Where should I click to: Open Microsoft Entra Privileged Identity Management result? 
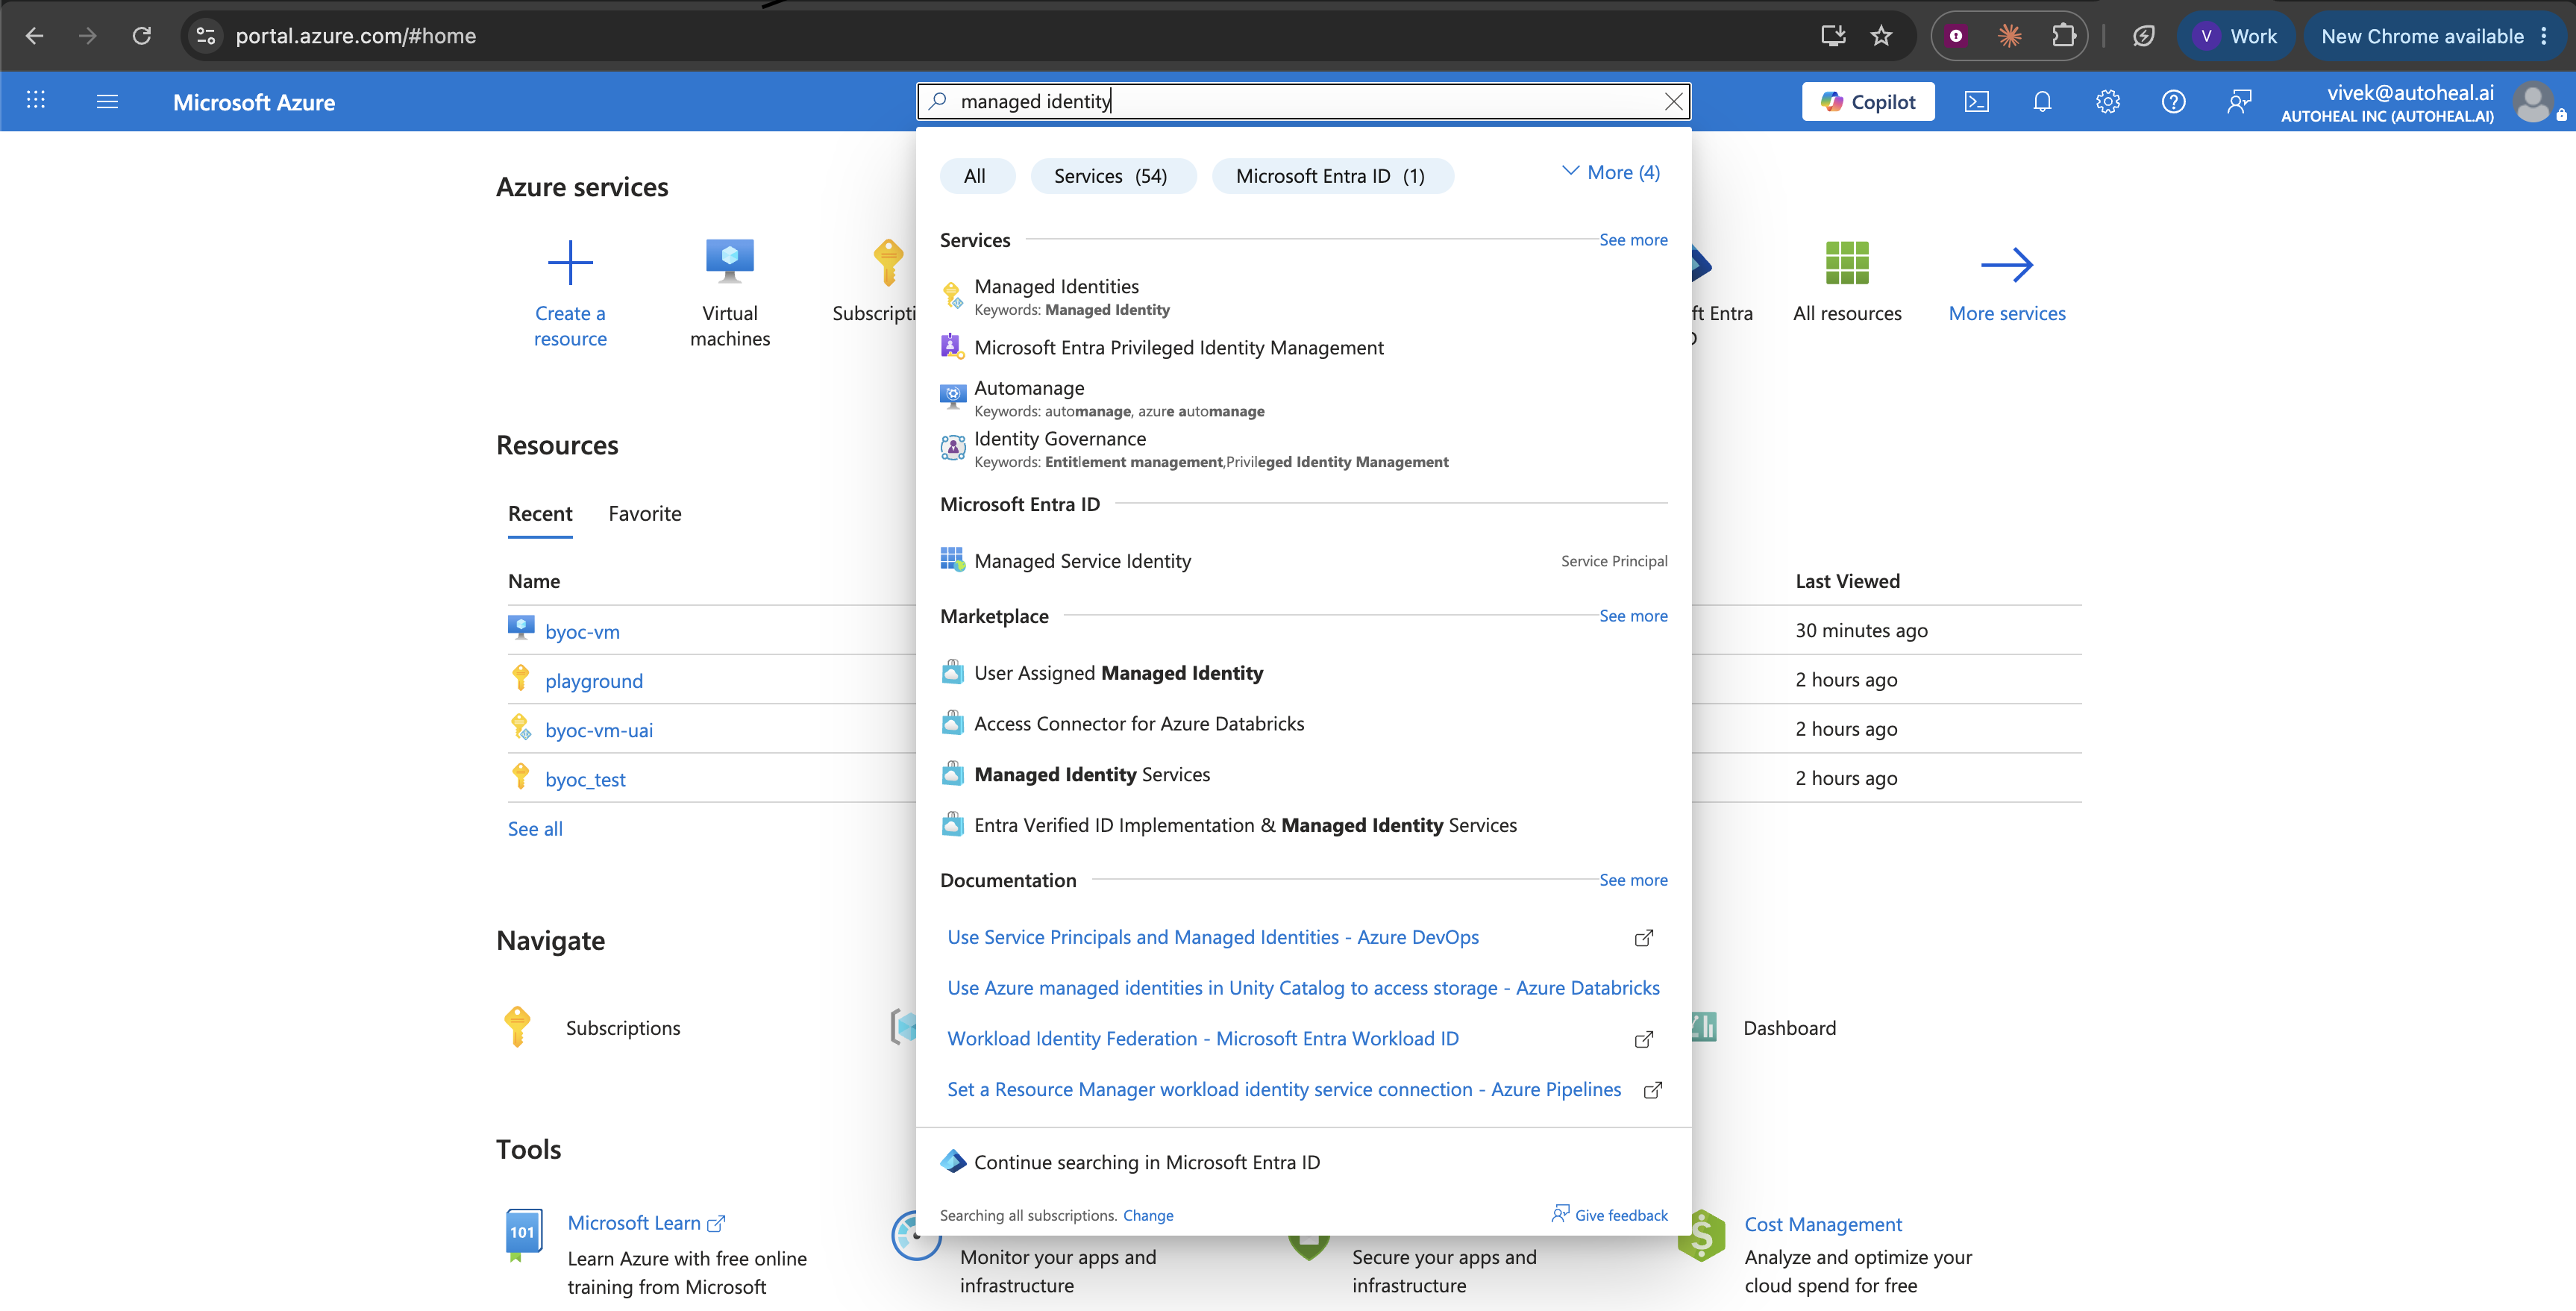click(x=1303, y=347)
